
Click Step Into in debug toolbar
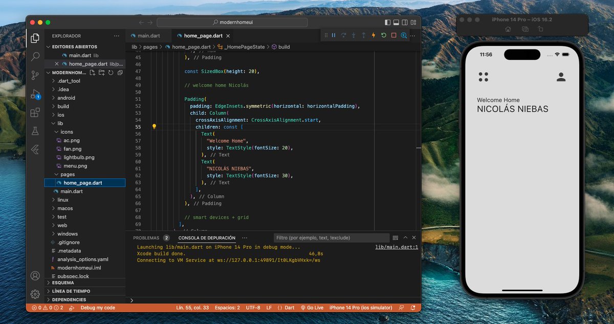(354, 35)
